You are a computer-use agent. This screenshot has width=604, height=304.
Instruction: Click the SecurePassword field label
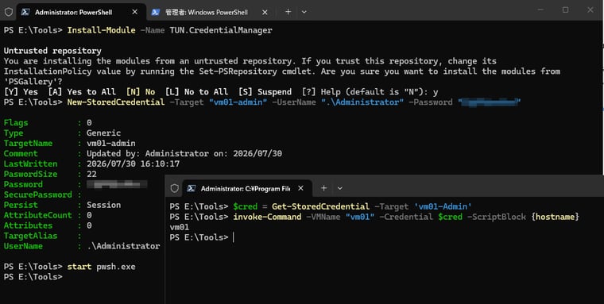click(38, 194)
